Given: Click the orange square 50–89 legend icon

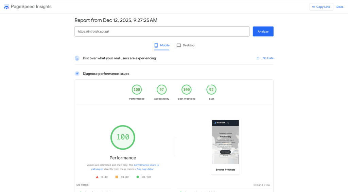Looking at the screenshot, I should pos(117,177).
